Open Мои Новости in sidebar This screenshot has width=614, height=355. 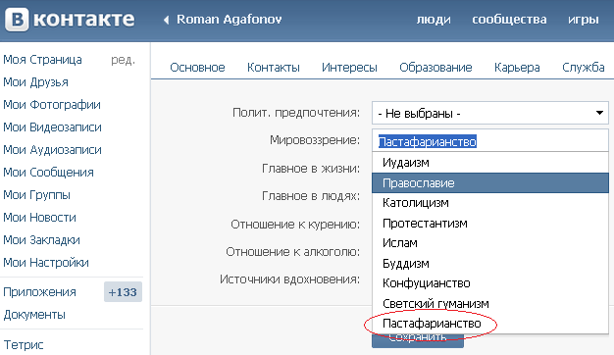click(x=39, y=218)
